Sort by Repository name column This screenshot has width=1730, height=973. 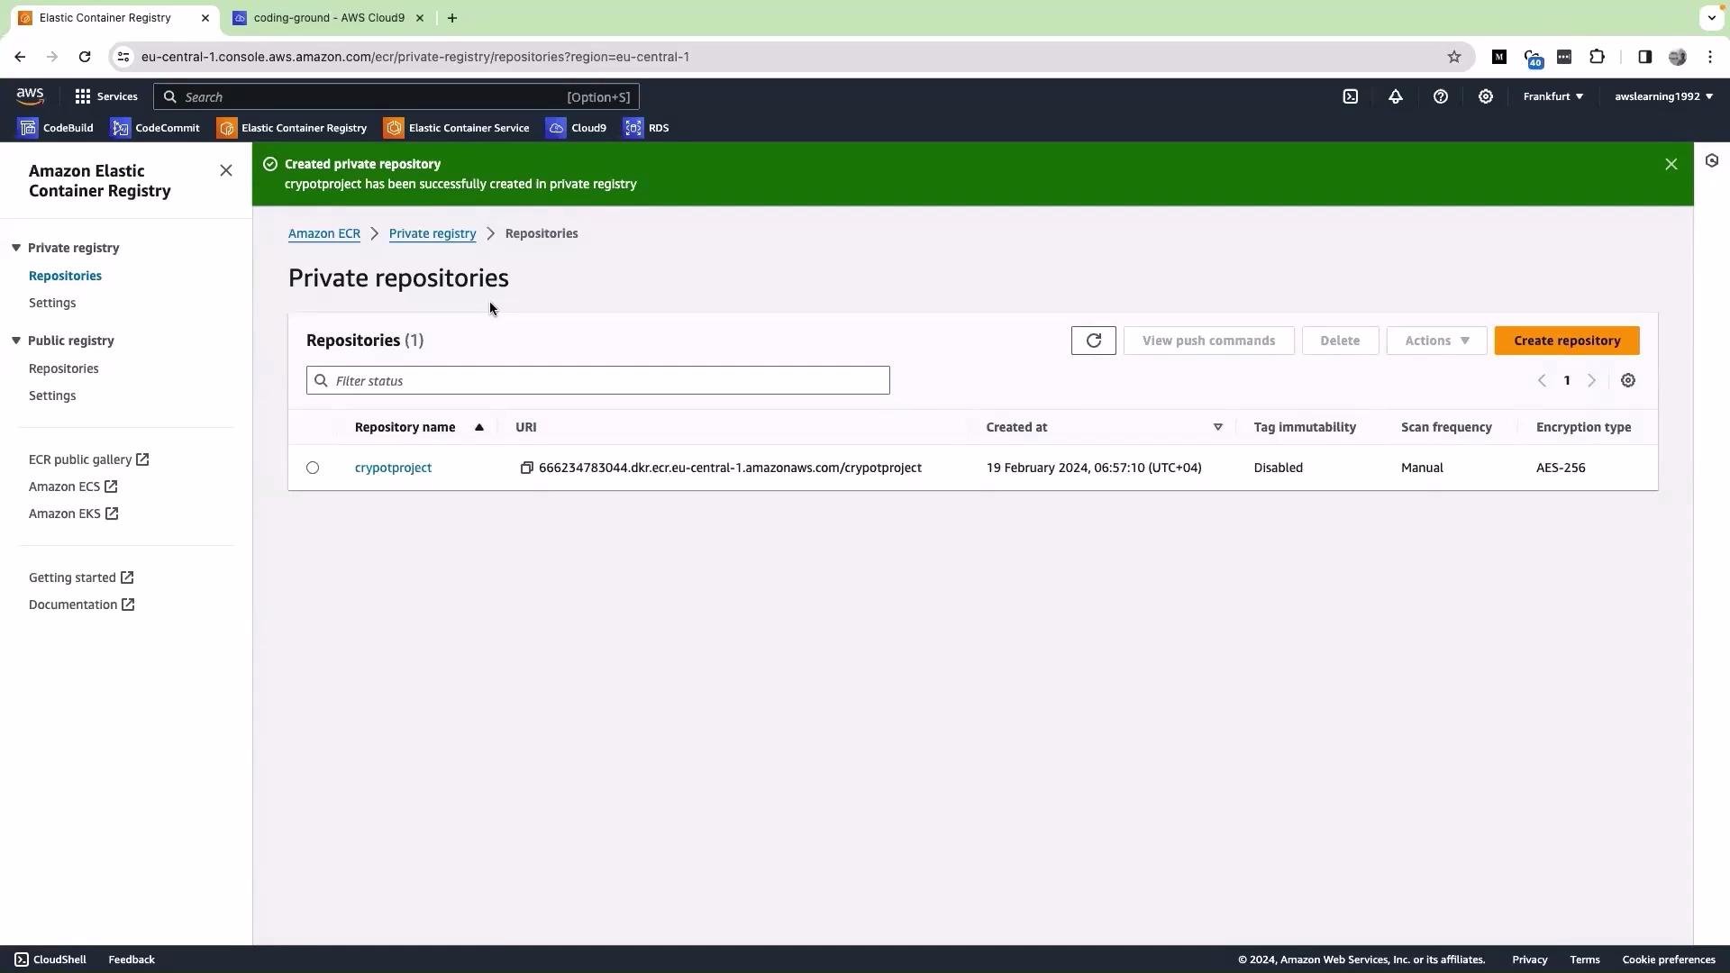click(419, 427)
